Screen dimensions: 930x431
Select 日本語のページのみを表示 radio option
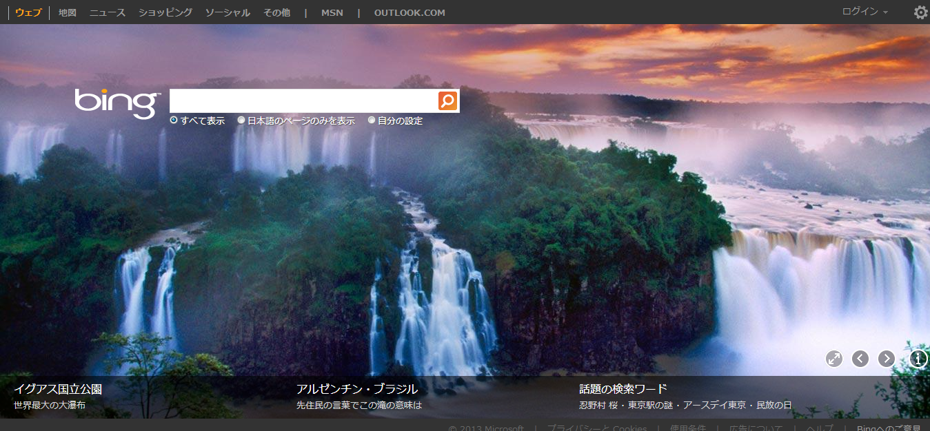tap(241, 120)
